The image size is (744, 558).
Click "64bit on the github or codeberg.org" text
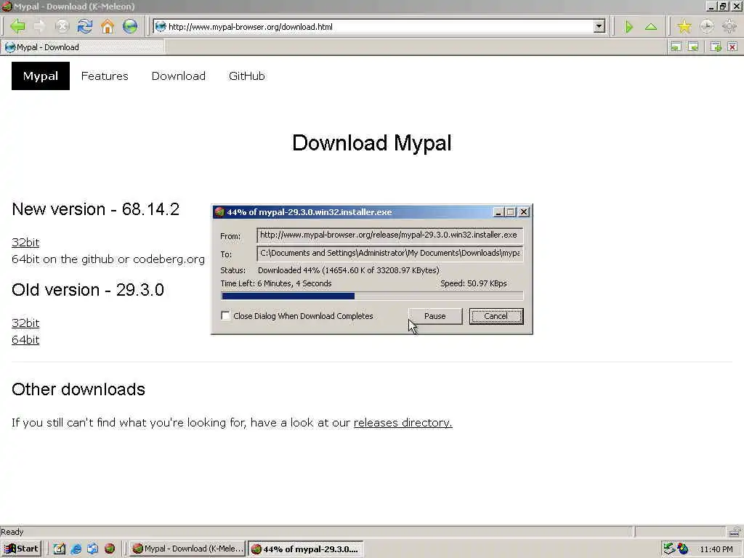[x=108, y=259]
